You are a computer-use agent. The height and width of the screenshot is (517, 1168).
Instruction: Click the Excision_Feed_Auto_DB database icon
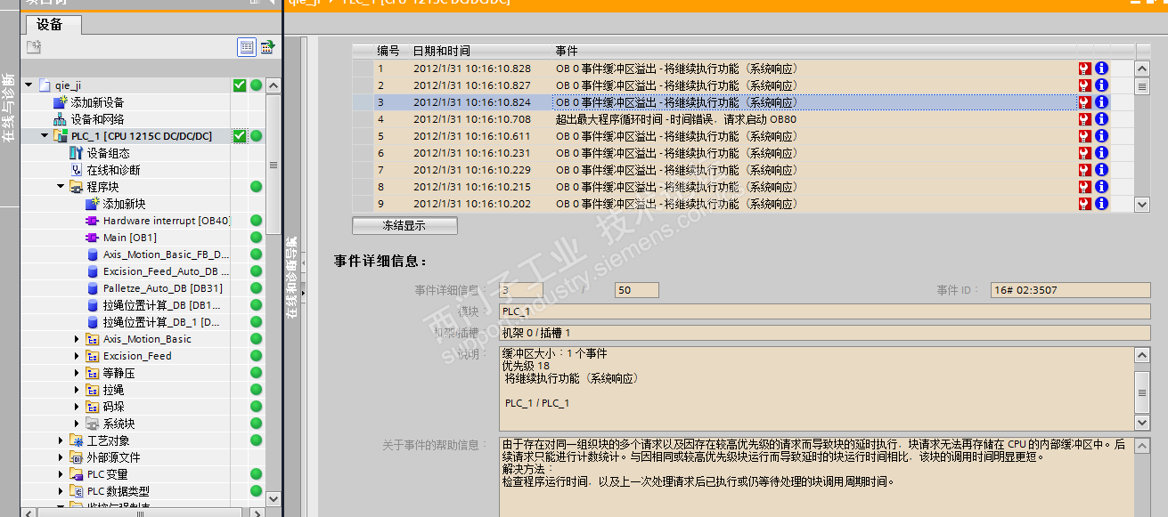point(93,271)
